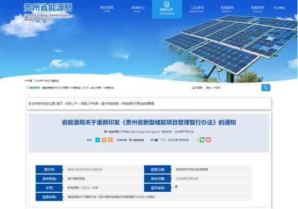The width and height of the screenshot is (298, 209).
Task: Go to 个人中心 personal center
Action: pyautogui.click(x=279, y=8)
